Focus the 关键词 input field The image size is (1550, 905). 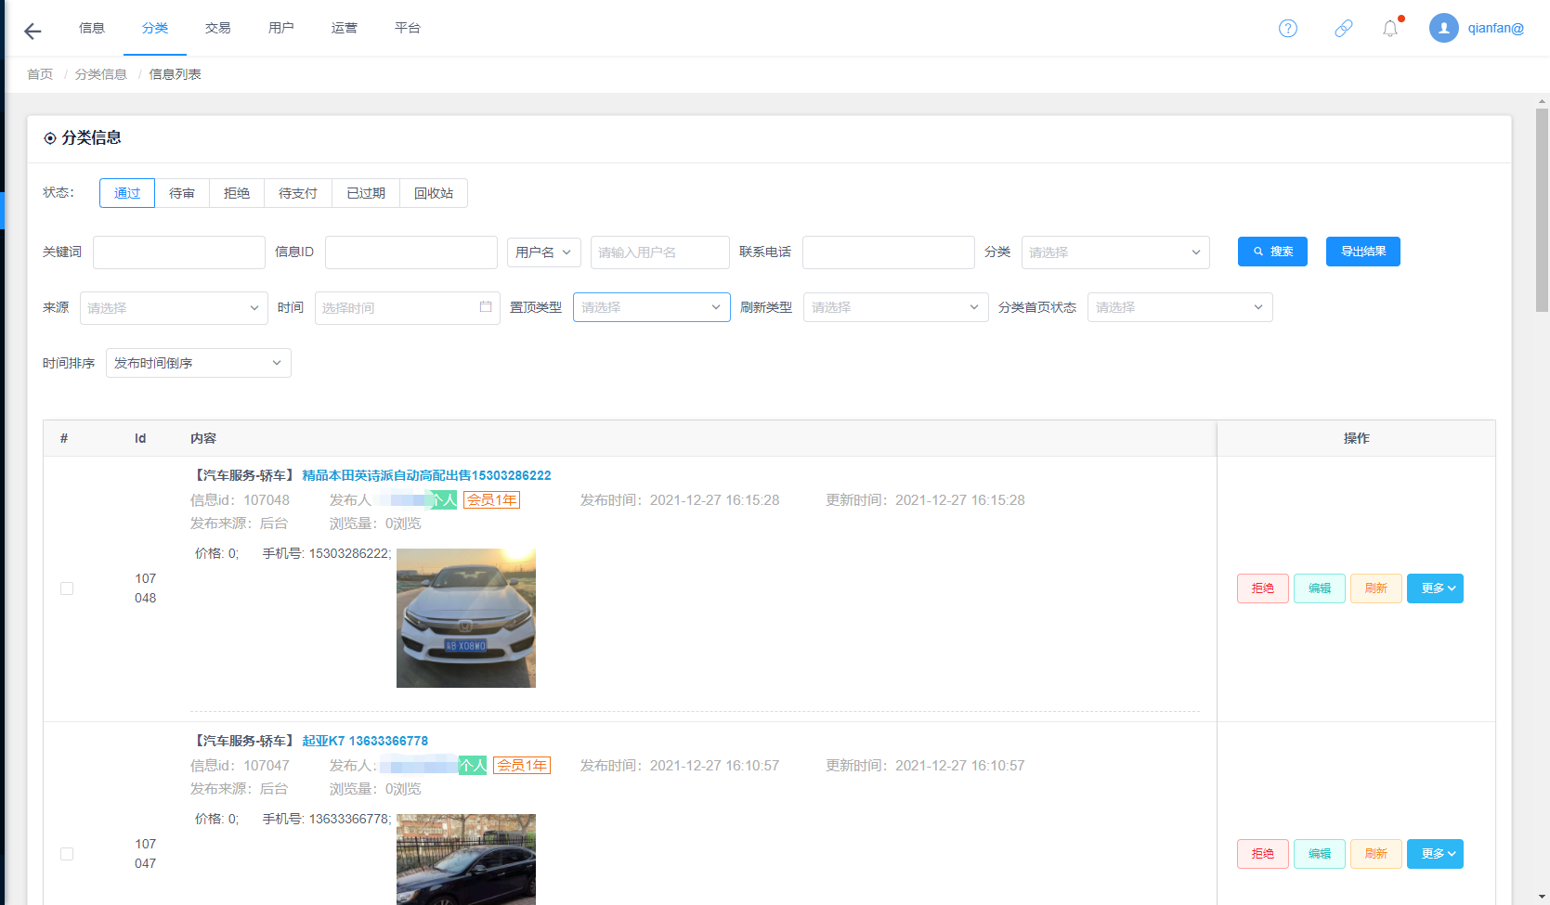point(179,252)
